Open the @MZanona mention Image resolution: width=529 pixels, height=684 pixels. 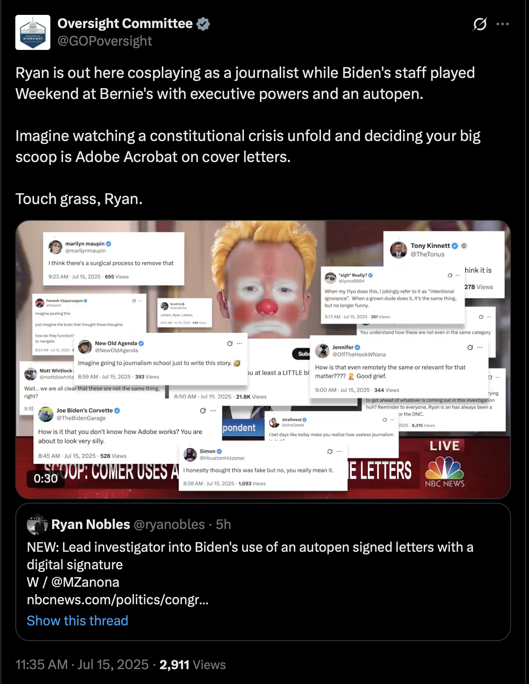(85, 582)
